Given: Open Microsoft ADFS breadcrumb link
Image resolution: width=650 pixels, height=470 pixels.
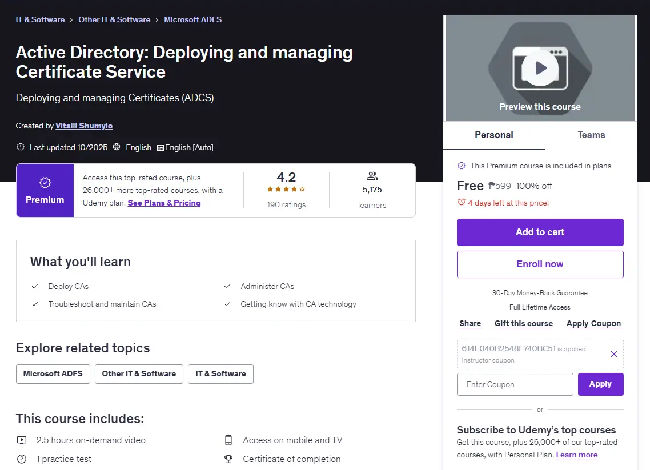Looking at the screenshot, I should (x=192, y=19).
